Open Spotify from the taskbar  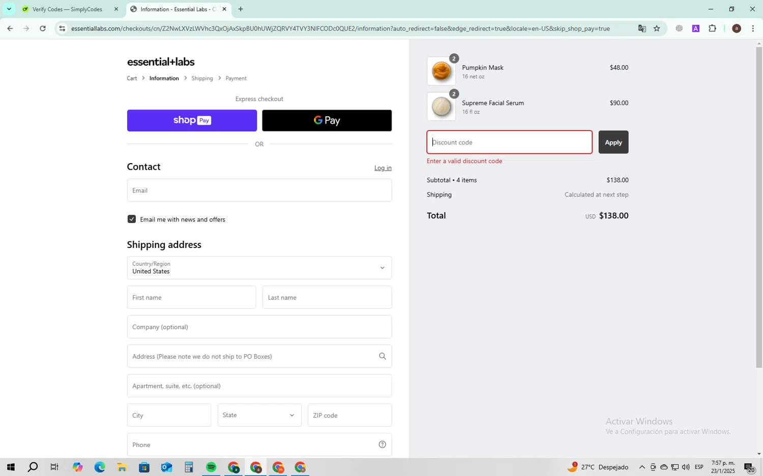coord(211,467)
